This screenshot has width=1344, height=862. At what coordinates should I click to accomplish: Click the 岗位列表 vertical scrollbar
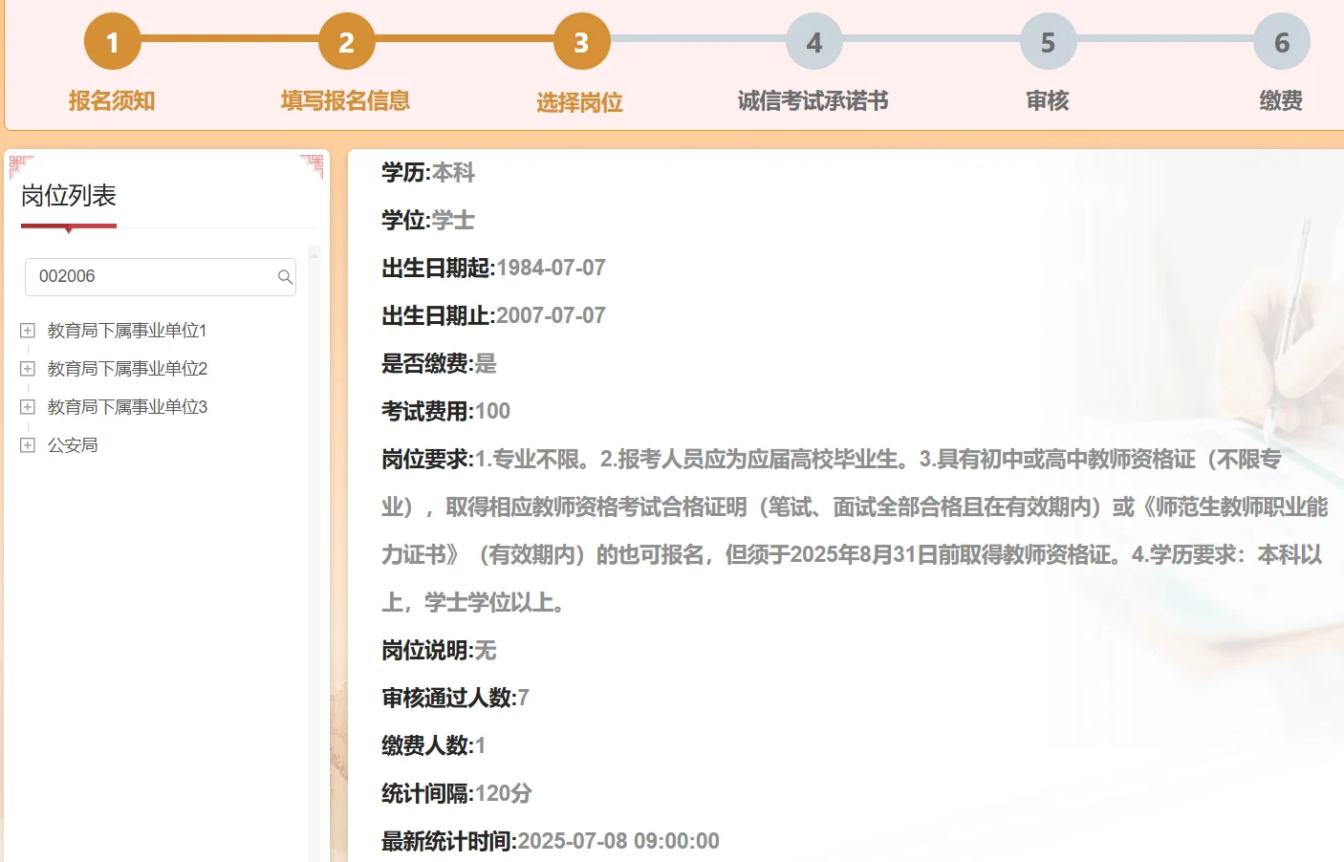coord(314,554)
